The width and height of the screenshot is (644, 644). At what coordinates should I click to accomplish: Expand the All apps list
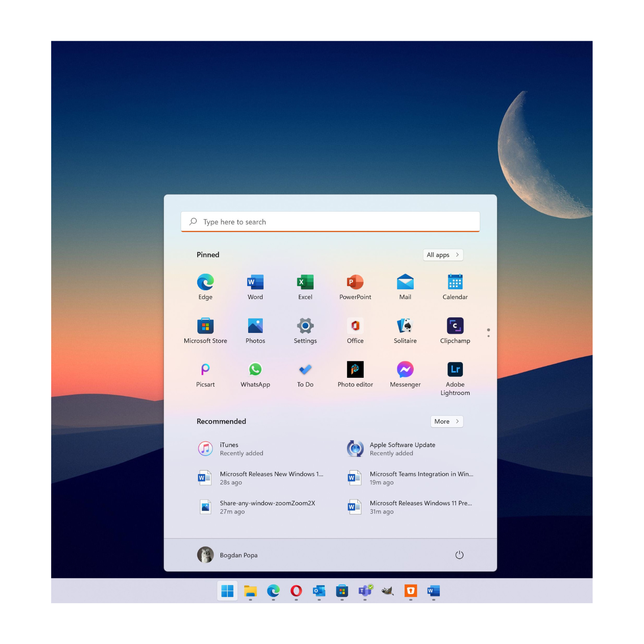tap(442, 255)
